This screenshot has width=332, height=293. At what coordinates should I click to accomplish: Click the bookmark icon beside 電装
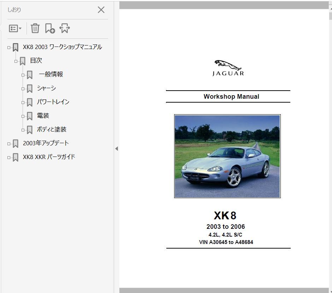pos(30,116)
